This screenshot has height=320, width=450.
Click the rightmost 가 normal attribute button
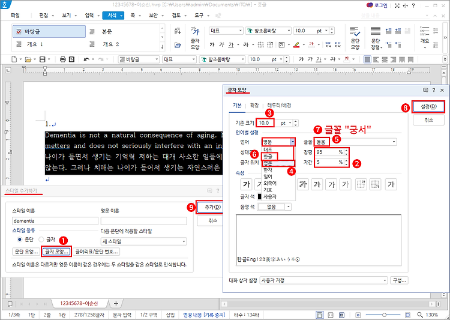click(391, 184)
